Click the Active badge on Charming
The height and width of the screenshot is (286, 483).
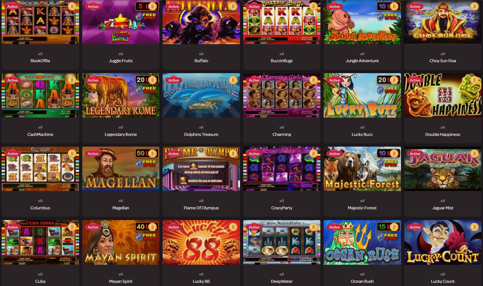coord(254,80)
